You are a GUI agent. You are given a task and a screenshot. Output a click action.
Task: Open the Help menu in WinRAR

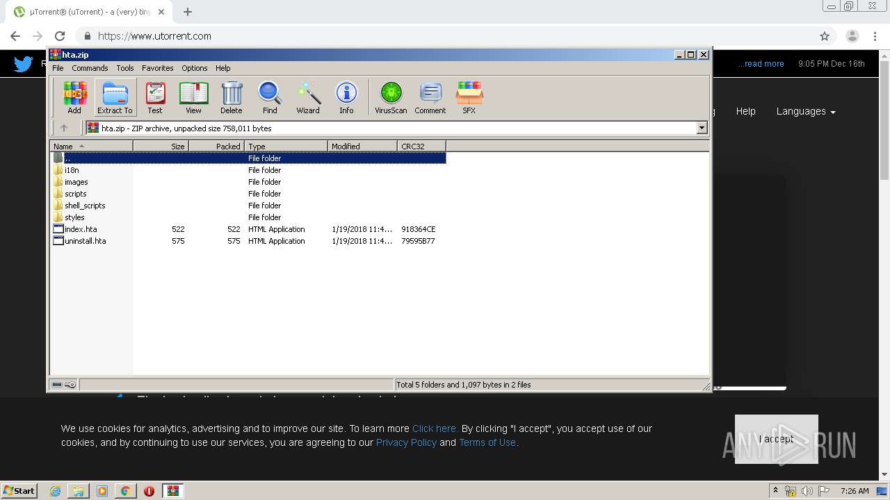[222, 68]
